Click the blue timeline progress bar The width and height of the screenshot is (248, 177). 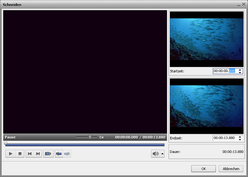[x=85, y=145]
